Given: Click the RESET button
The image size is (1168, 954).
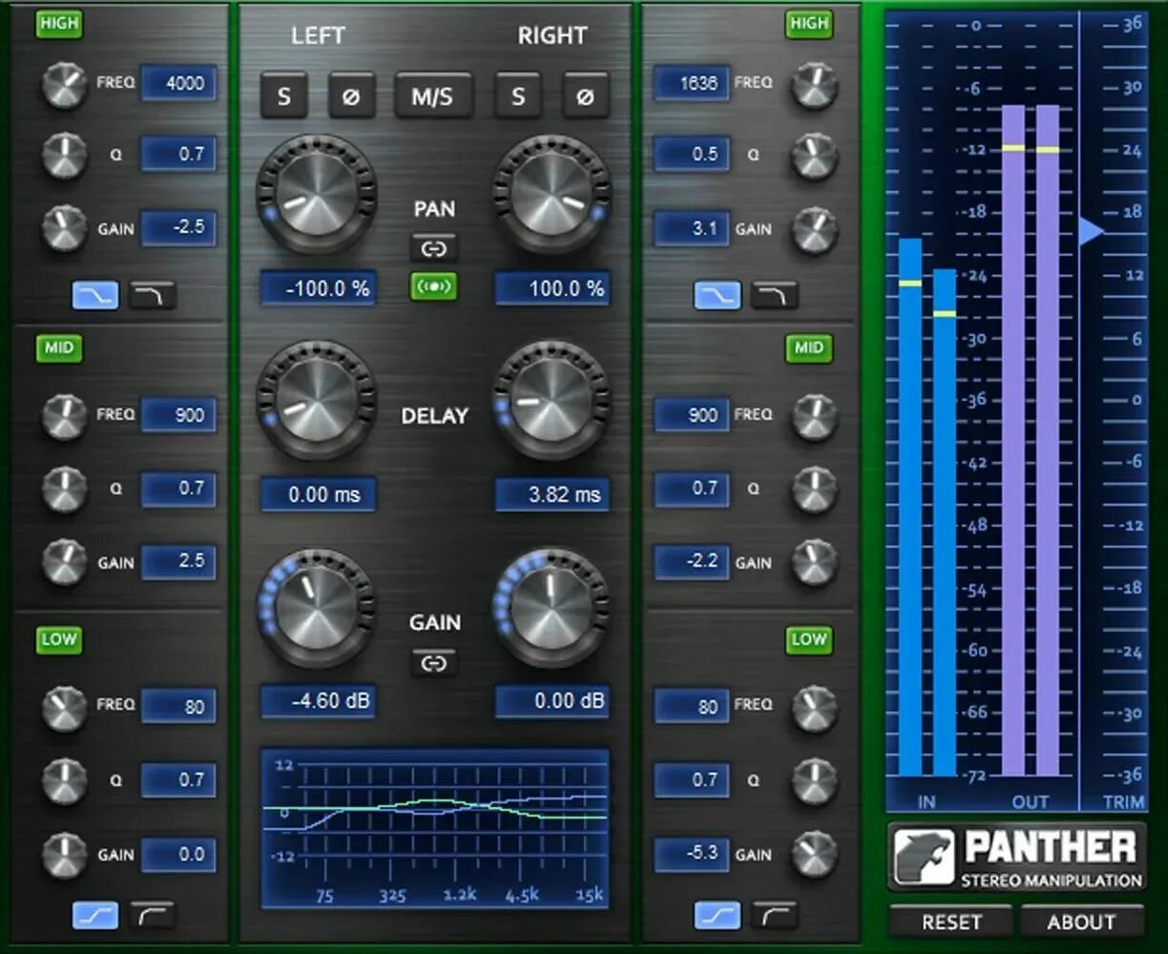Looking at the screenshot, I should [x=950, y=922].
